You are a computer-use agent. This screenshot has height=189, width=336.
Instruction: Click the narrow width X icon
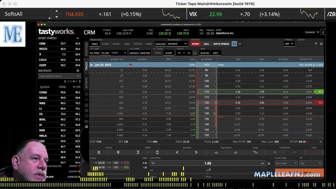138,152
